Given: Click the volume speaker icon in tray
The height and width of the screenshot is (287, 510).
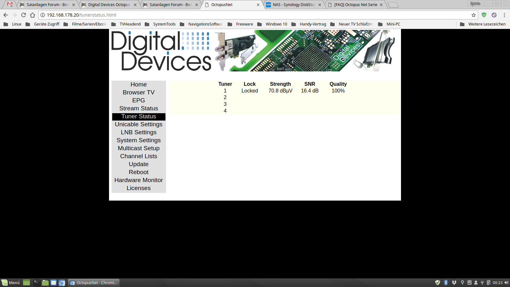Looking at the screenshot, I should (x=506, y=283).
